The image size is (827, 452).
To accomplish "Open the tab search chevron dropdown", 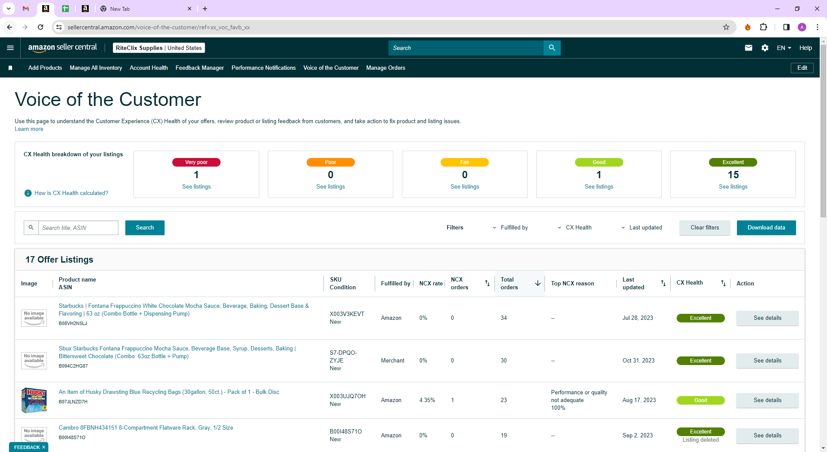I will tap(9, 9).
